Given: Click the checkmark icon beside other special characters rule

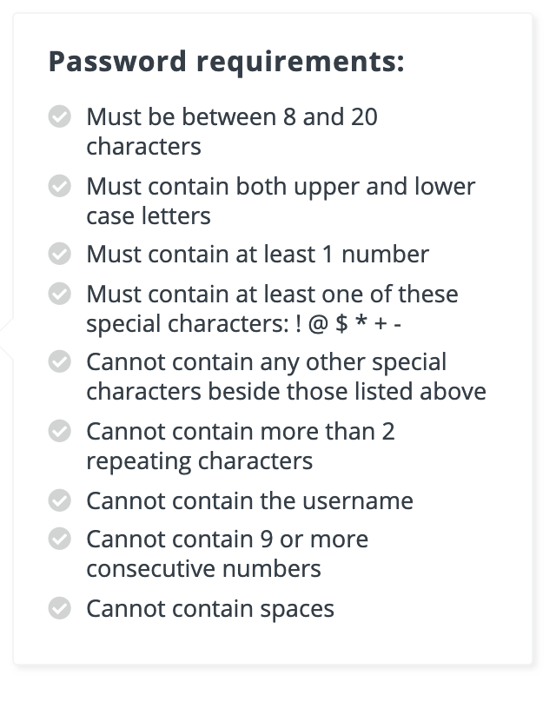Looking at the screenshot, I should (60, 361).
